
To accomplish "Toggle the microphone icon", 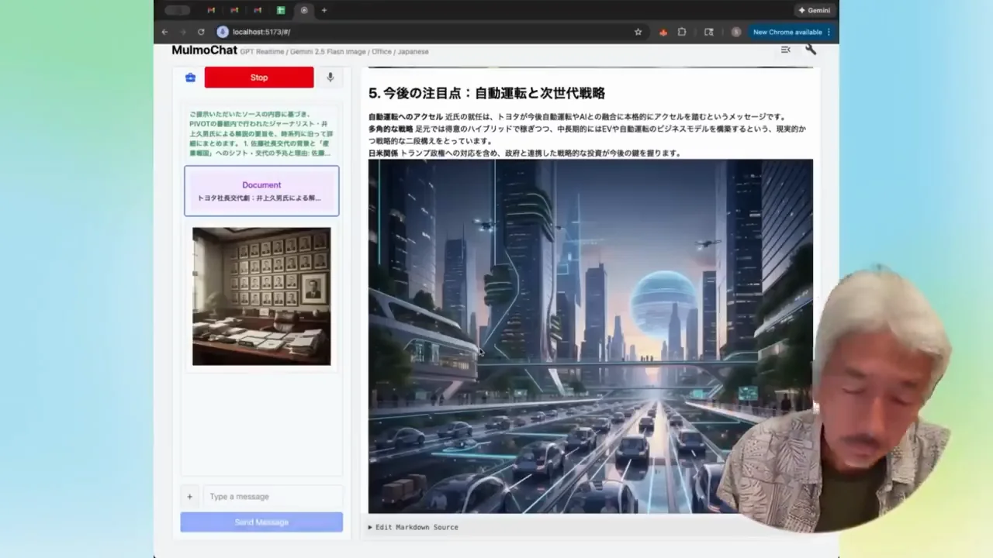I will pyautogui.click(x=330, y=77).
